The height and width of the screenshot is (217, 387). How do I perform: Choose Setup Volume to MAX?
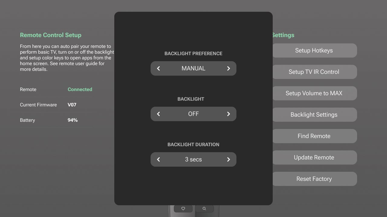click(314, 93)
